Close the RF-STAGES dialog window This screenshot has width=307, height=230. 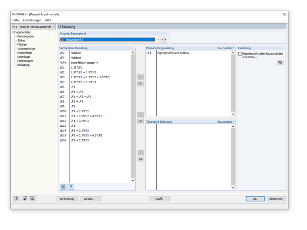tap(284, 14)
